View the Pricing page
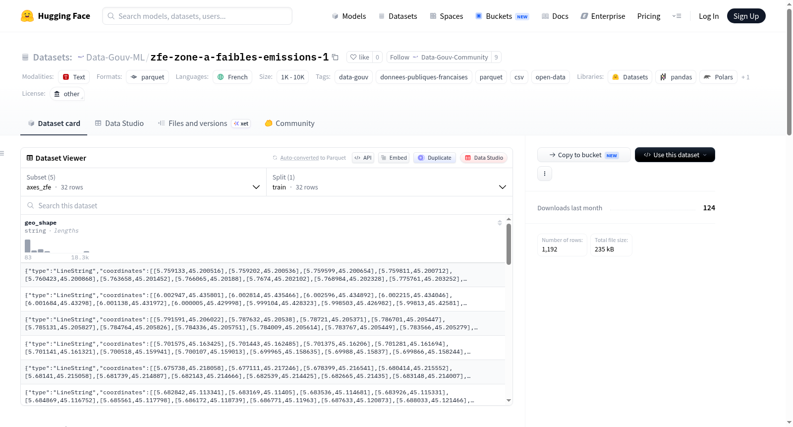793x427 pixels. click(x=649, y=16)
